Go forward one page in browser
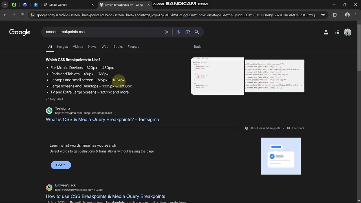 pyautogui.click(x=14, y=15)
